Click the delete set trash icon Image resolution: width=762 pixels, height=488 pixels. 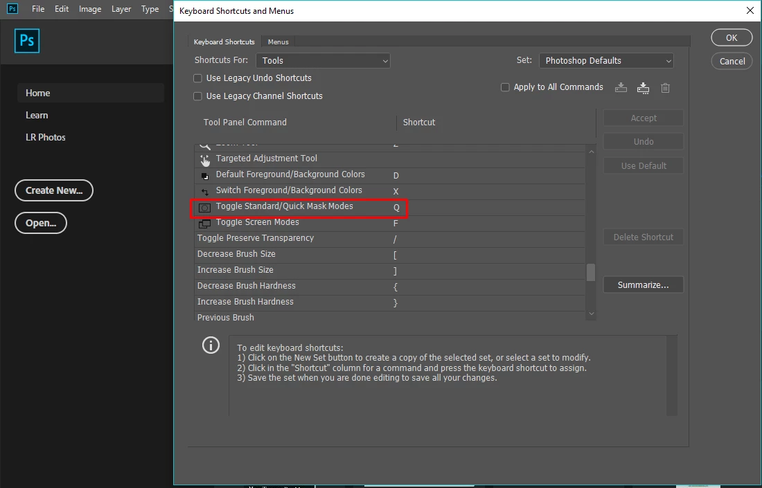click(x=665, y=88)
